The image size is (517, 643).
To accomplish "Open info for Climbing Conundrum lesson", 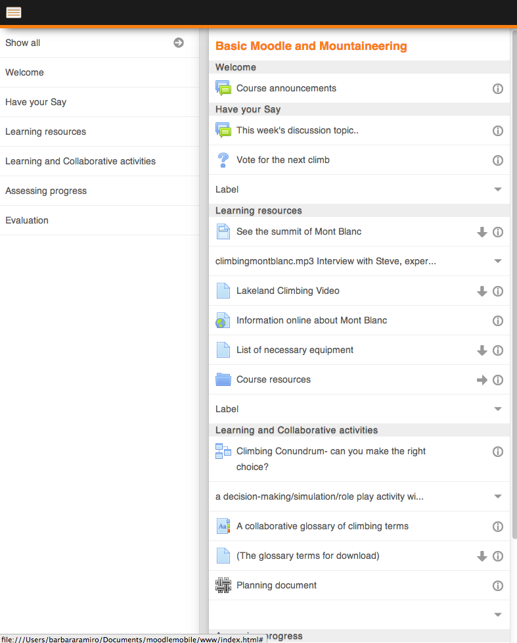I will point(498,452).
